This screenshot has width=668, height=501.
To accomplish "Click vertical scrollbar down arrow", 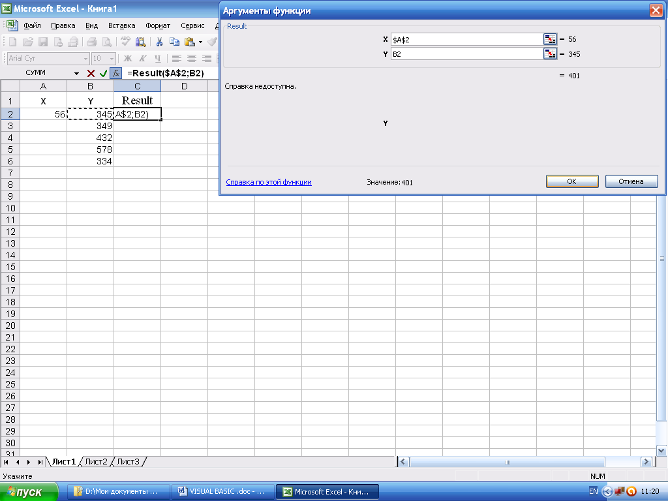I will click(661, 450).
